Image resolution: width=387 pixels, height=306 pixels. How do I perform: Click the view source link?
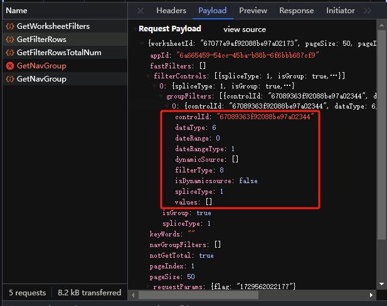tap(244, 29)
